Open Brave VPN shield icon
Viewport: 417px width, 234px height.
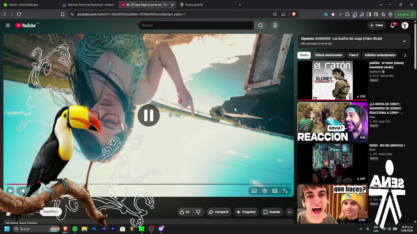pos(390,14)
